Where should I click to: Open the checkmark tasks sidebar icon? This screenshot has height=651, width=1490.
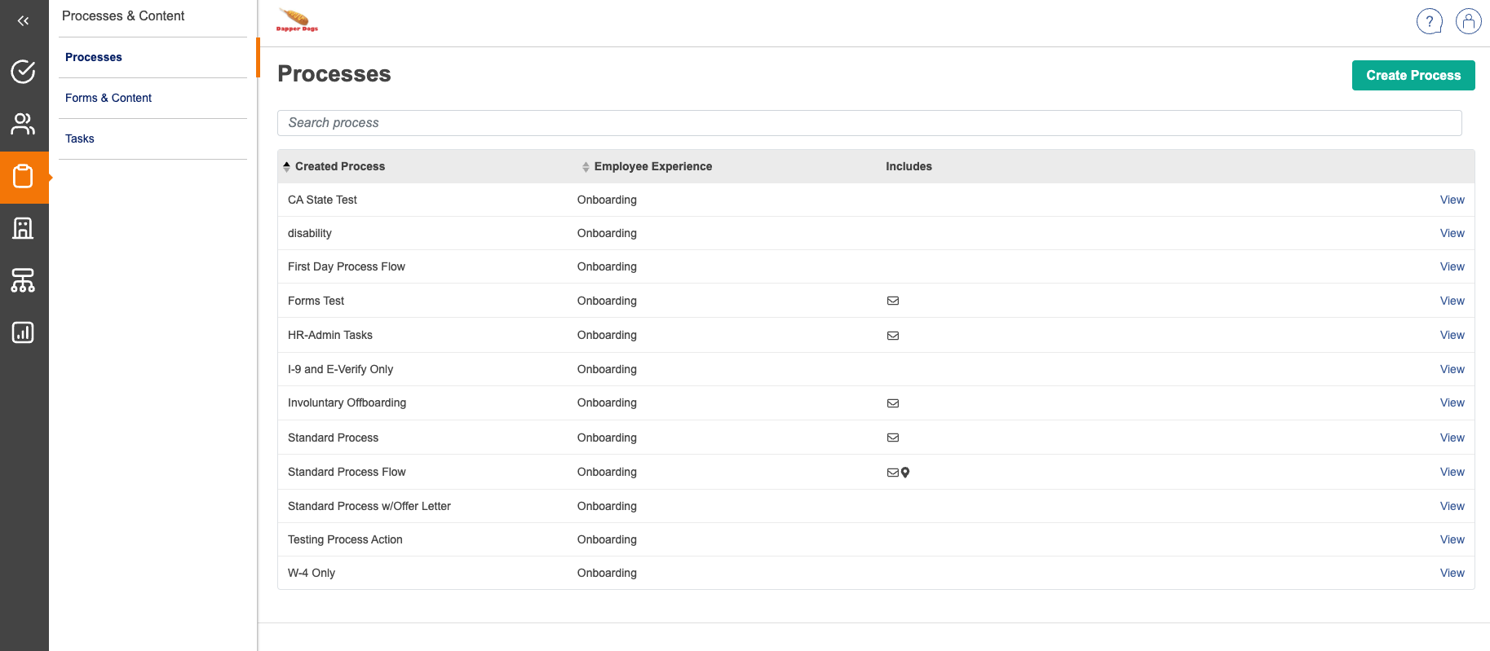pyautogui.click(x=23, y=72)
